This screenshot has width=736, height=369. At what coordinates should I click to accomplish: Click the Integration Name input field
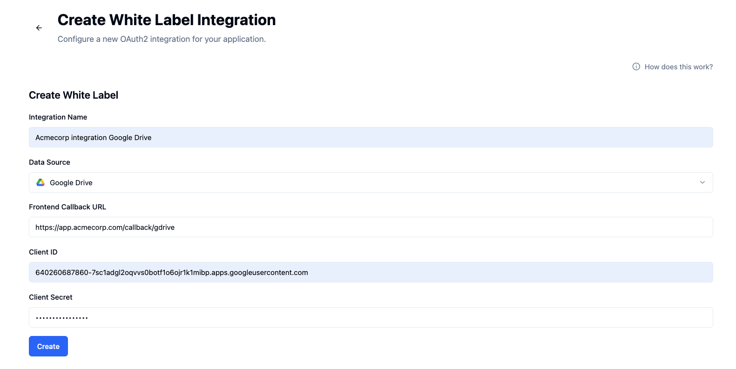(x=371, y=137)
